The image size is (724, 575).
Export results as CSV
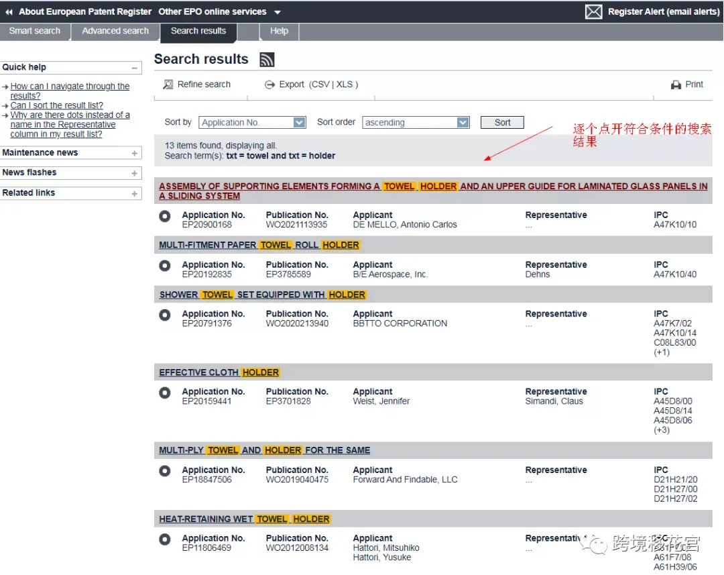click(320, 84)
